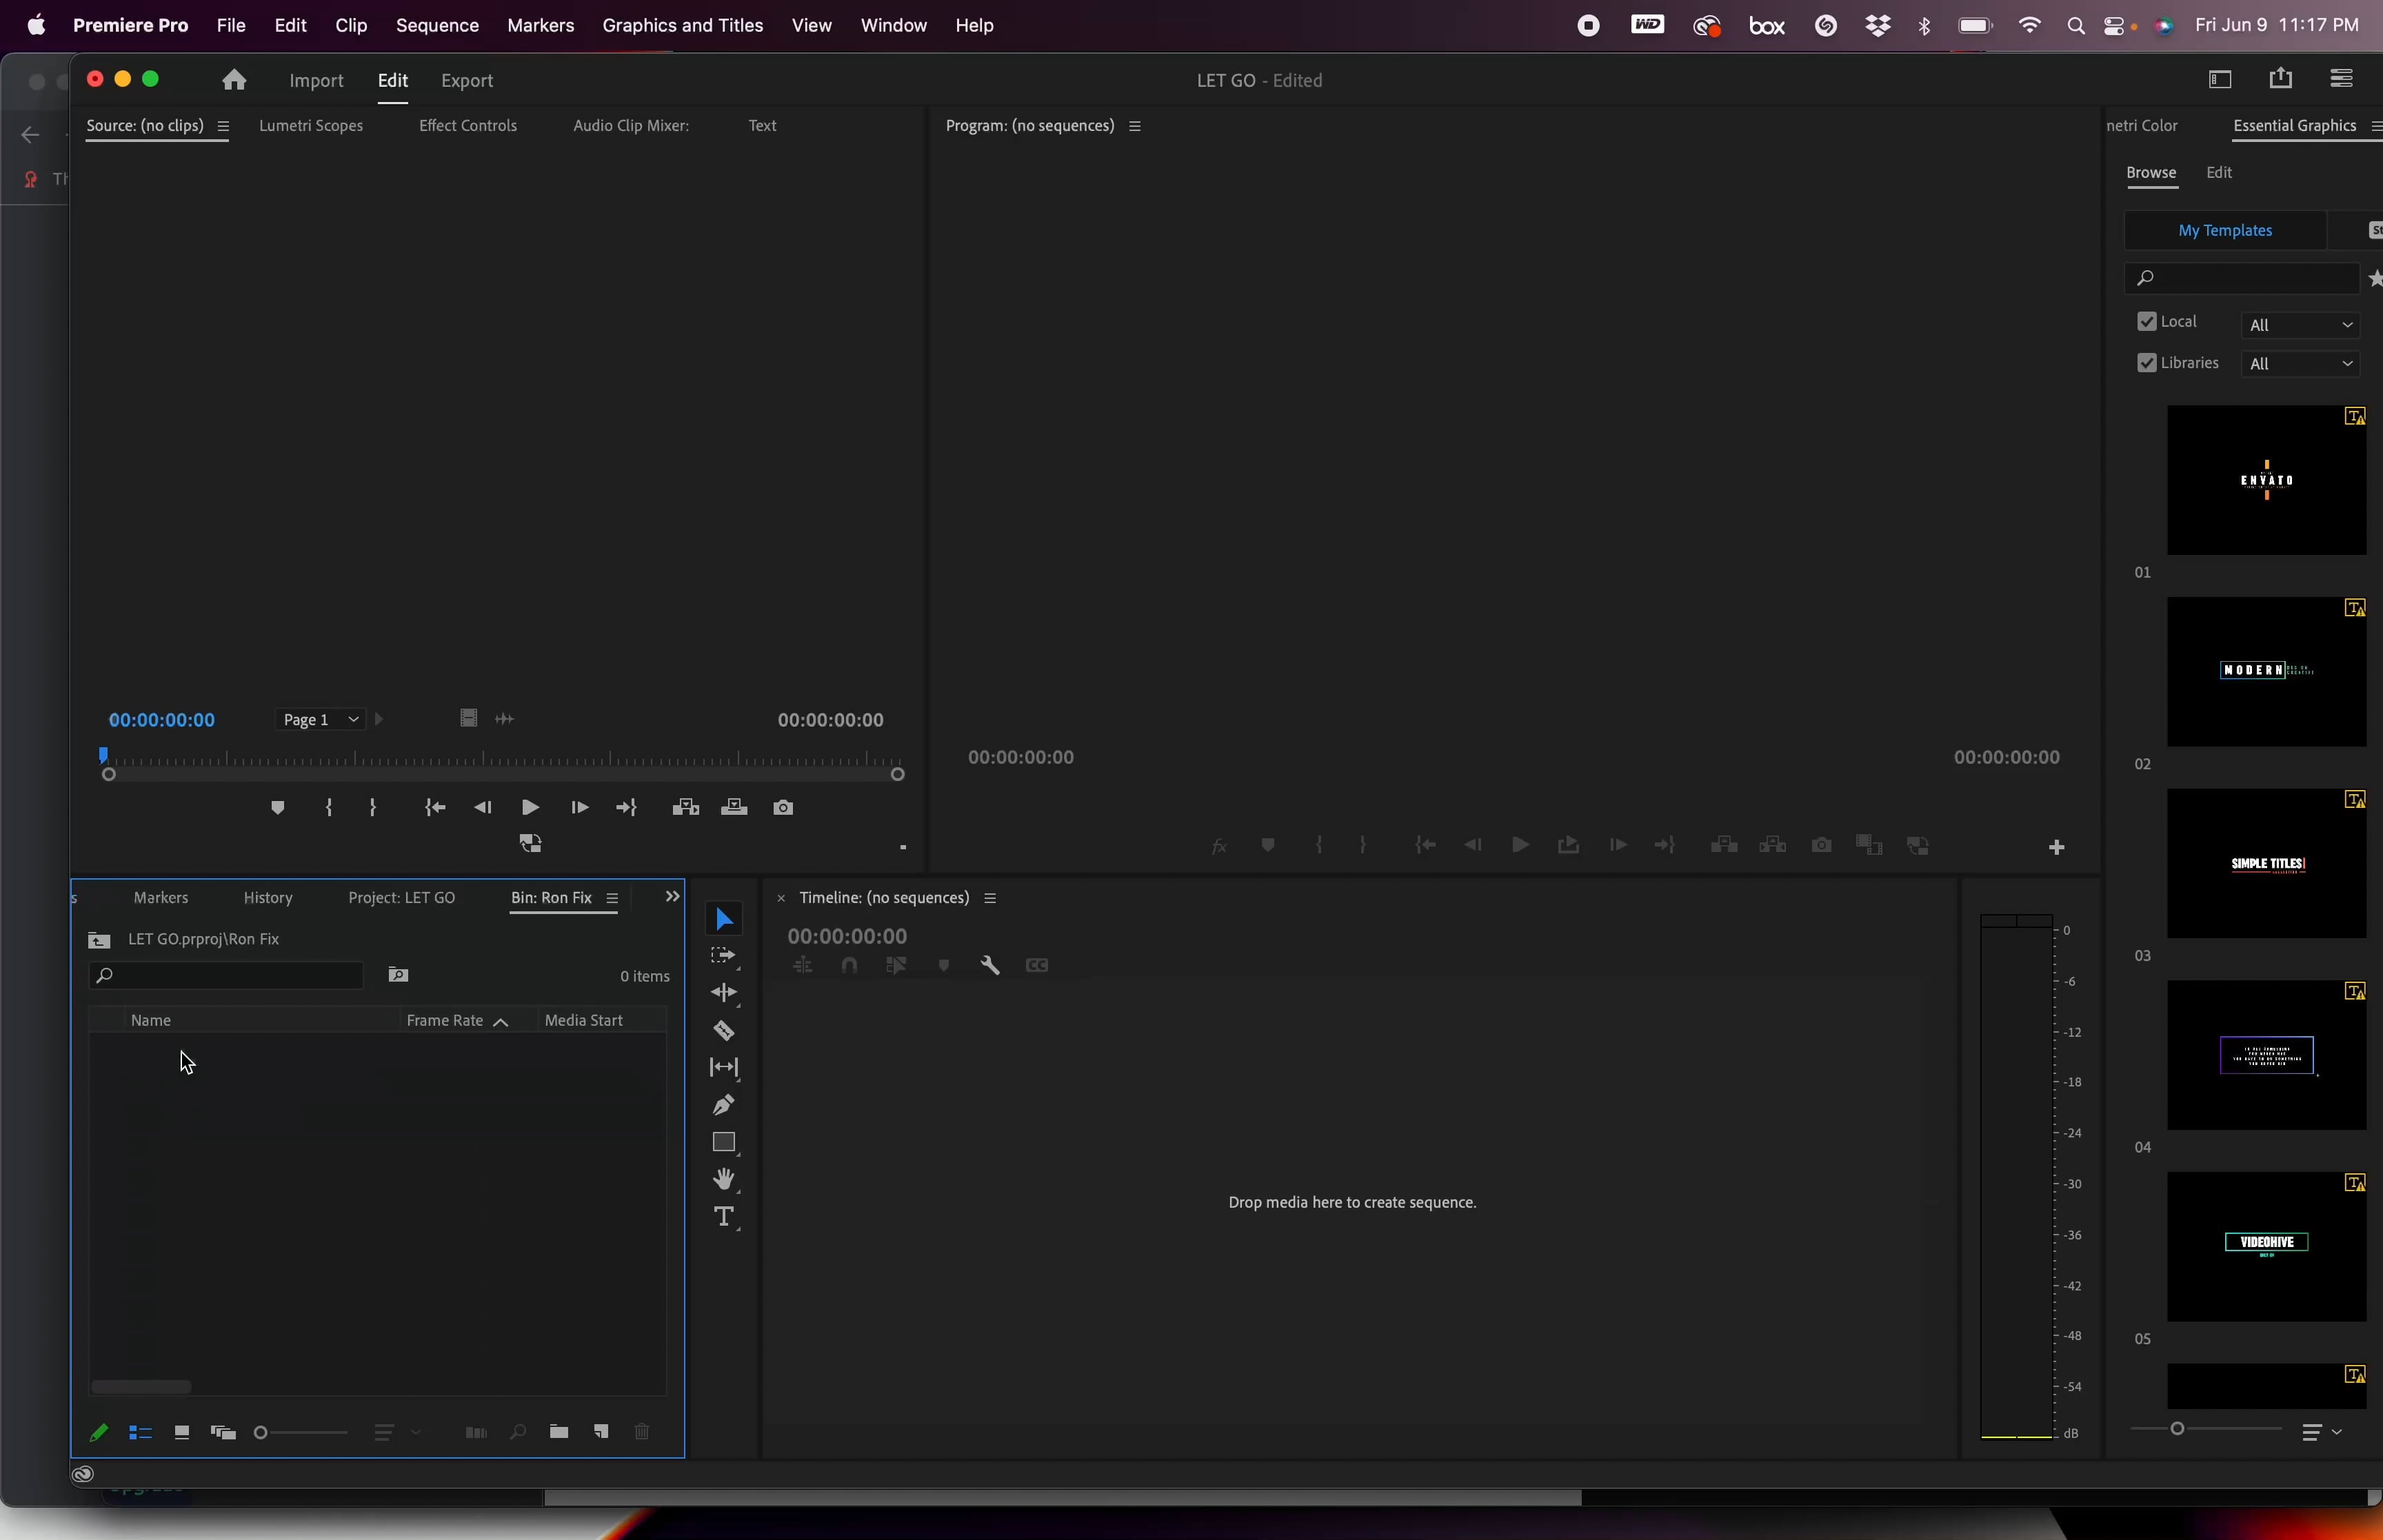
Task: Open Source panel hamburger menu
Action: click(x=223, y=126)
